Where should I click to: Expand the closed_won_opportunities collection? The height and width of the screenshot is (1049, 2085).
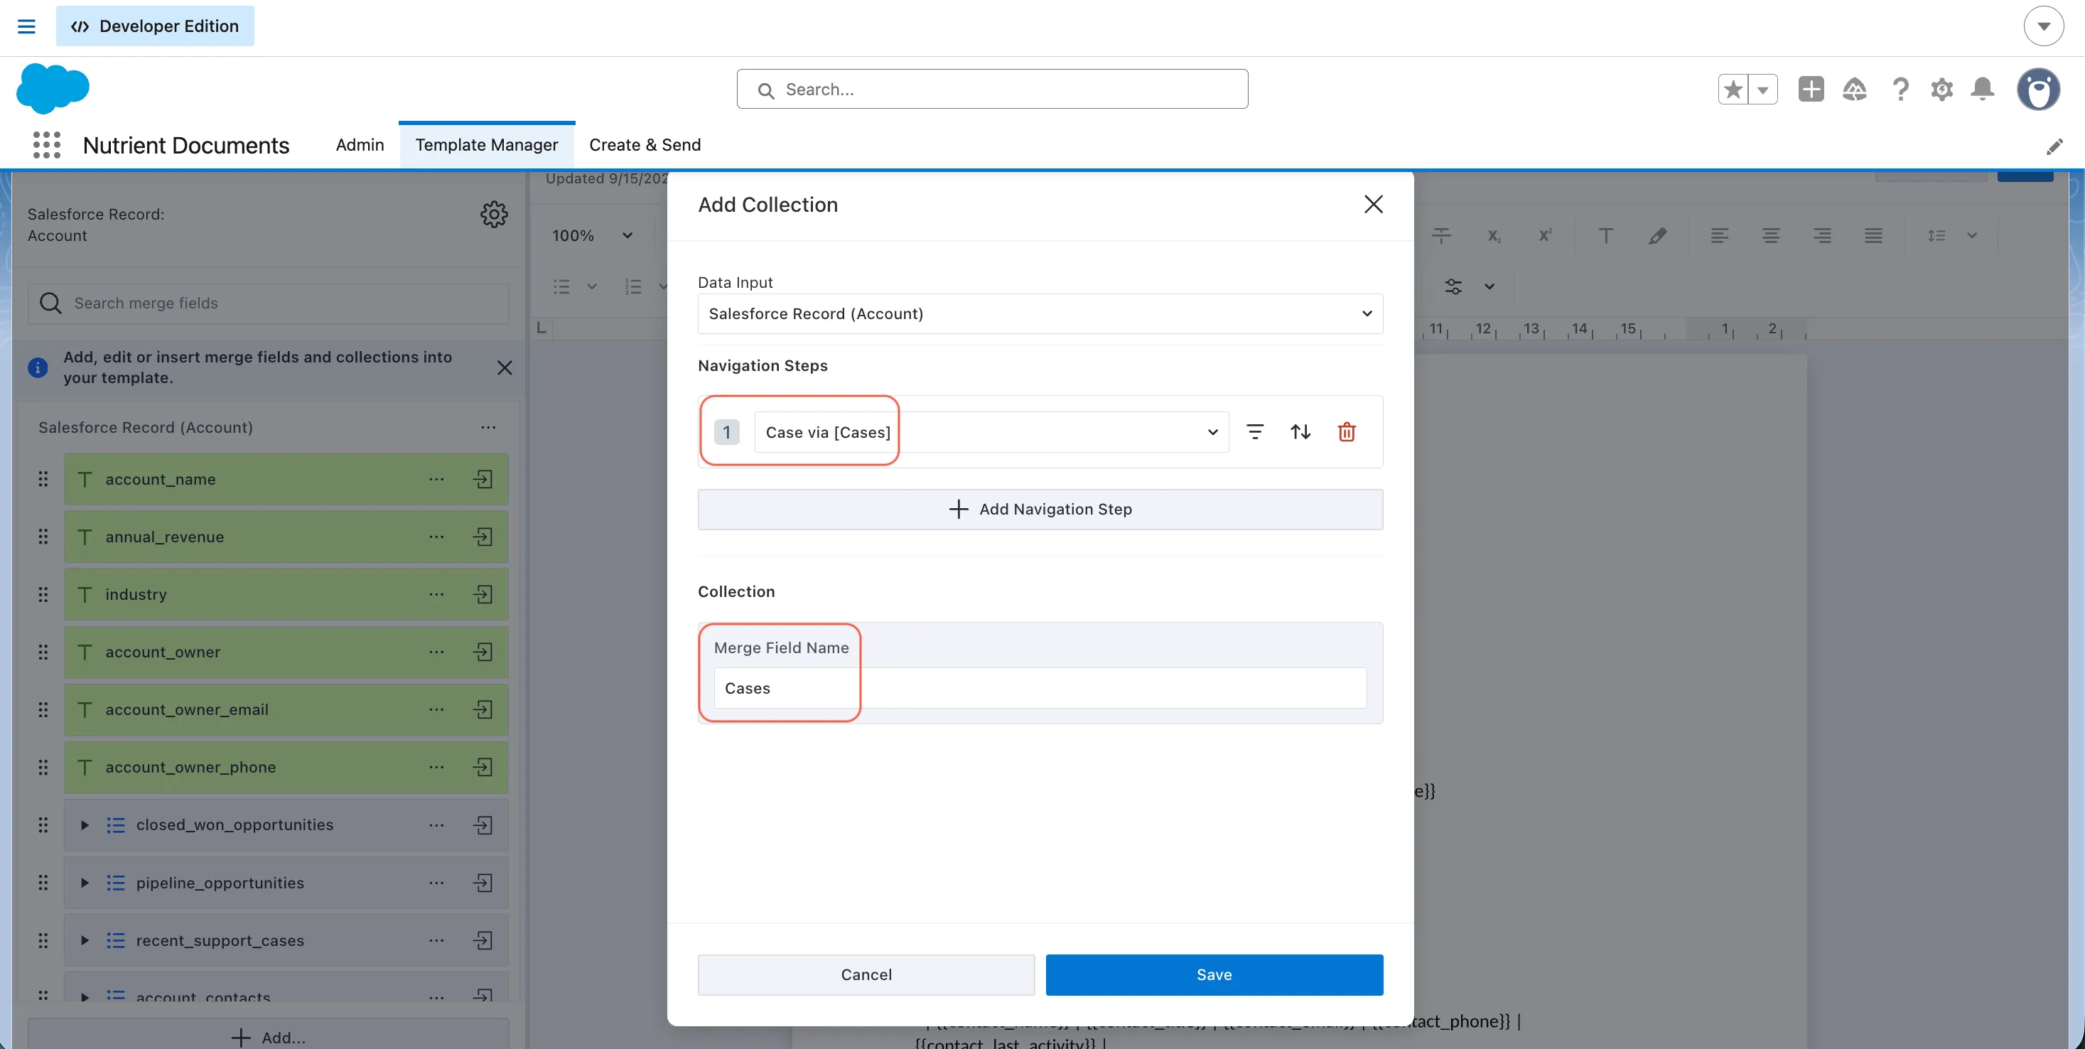[x=84, y=825]
